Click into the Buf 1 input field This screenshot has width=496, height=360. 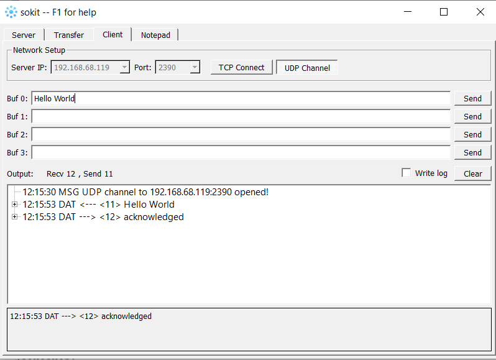coord(241,116)
